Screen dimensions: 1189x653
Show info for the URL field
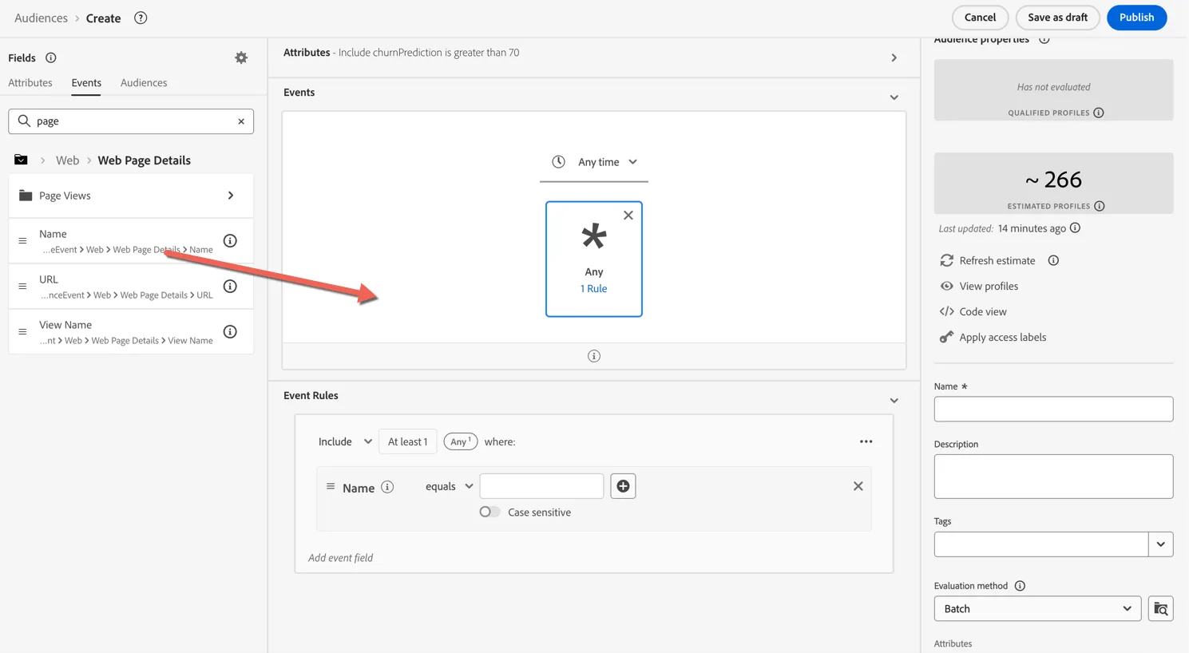[x=230, y=286]
